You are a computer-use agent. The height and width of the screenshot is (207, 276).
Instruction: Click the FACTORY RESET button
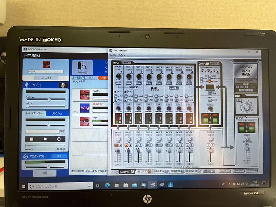coord(246,90)
